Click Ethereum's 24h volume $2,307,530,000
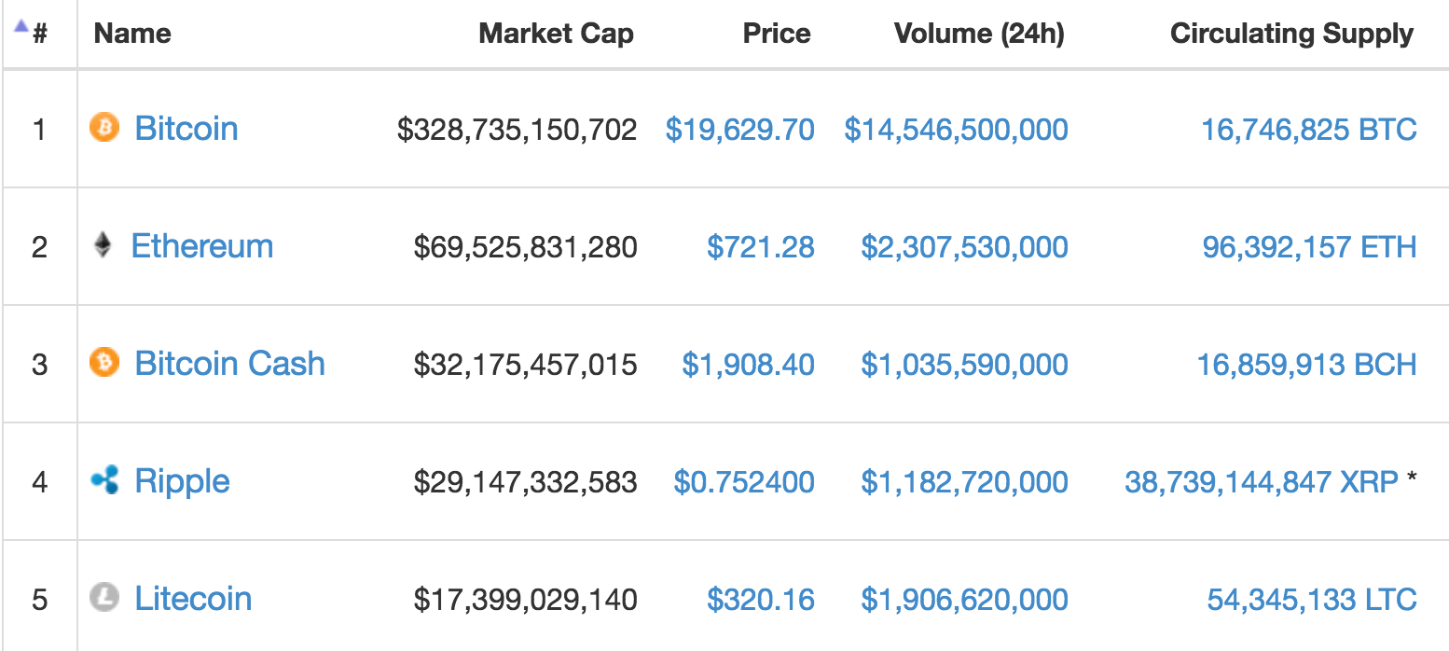 point(965,247)
